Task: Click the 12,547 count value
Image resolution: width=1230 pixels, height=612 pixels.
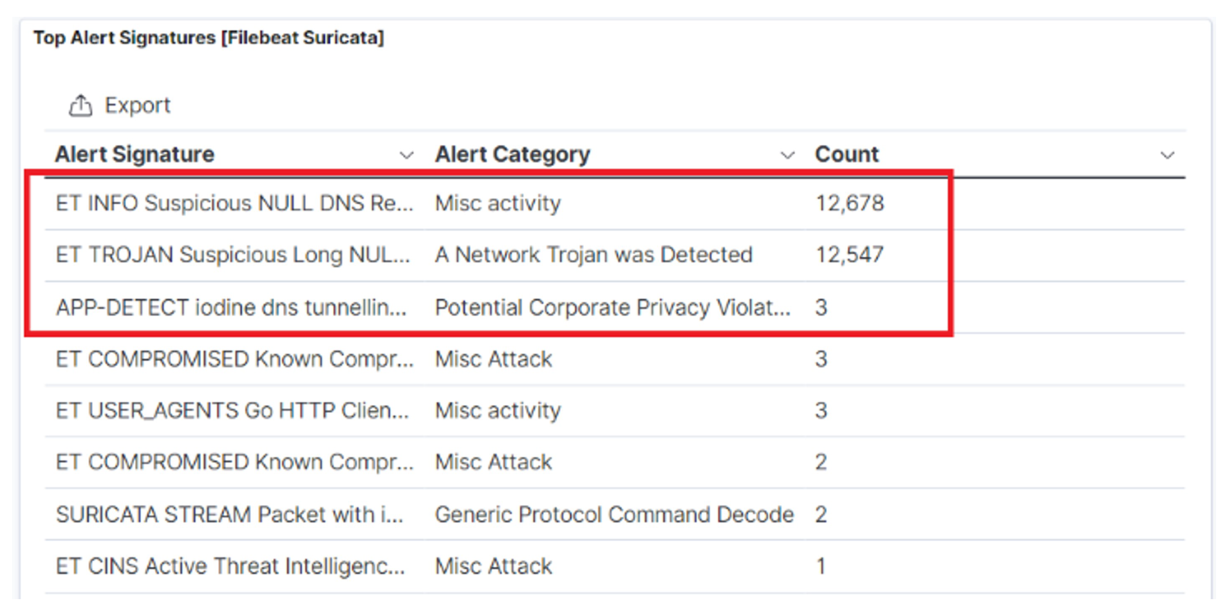Action: 850,255
